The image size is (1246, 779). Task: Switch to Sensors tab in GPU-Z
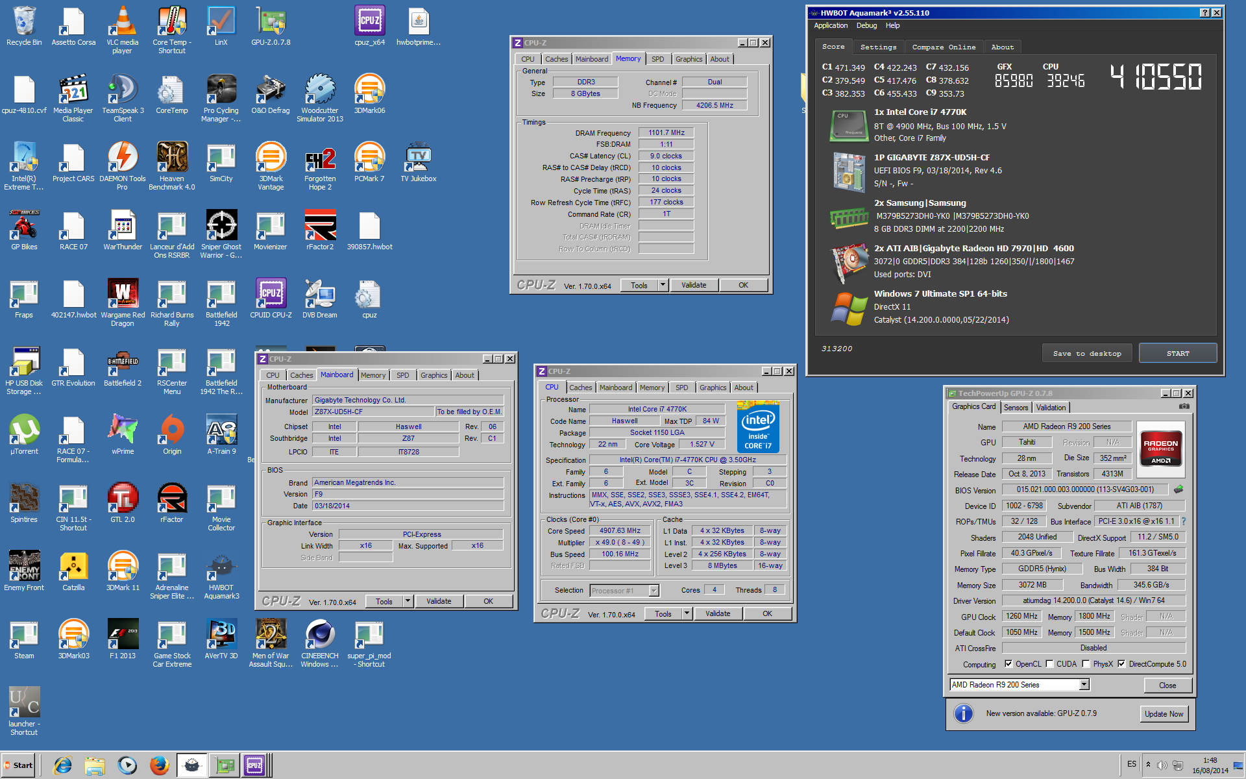click(1016, 408)
